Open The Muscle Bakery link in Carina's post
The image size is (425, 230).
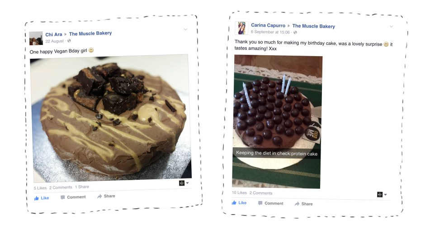(x=314, y=26)
